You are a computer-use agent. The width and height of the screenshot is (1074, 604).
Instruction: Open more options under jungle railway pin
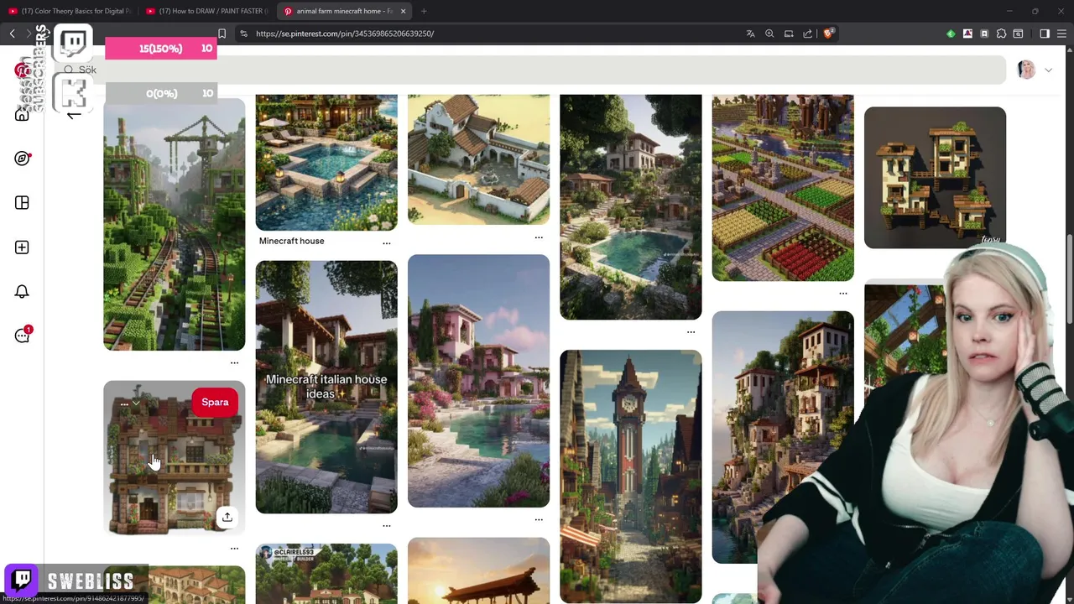pos(234,363)
